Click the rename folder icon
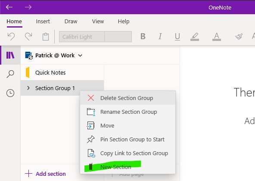The image size is (255, 181). pyautogui.click(x=91, y=112)
